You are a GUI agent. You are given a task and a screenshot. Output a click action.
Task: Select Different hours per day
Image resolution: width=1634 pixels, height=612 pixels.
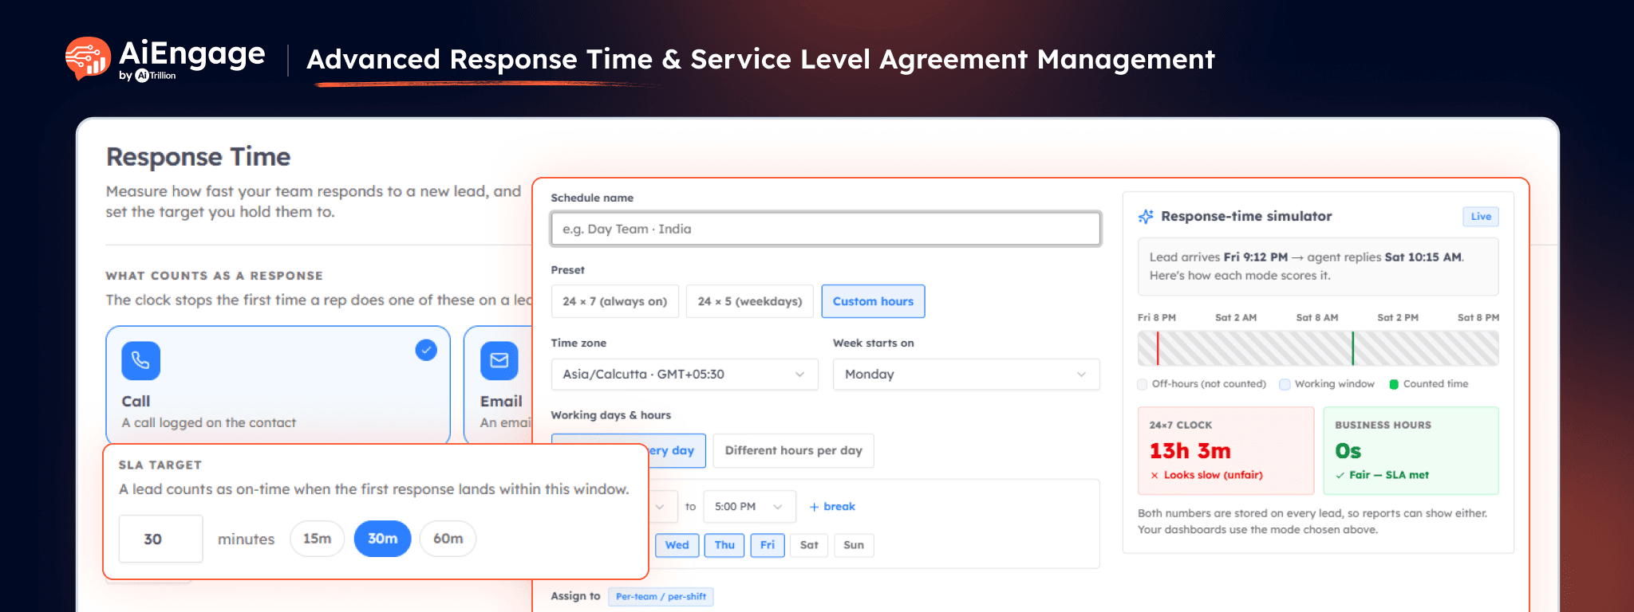(x=793, y=450)
